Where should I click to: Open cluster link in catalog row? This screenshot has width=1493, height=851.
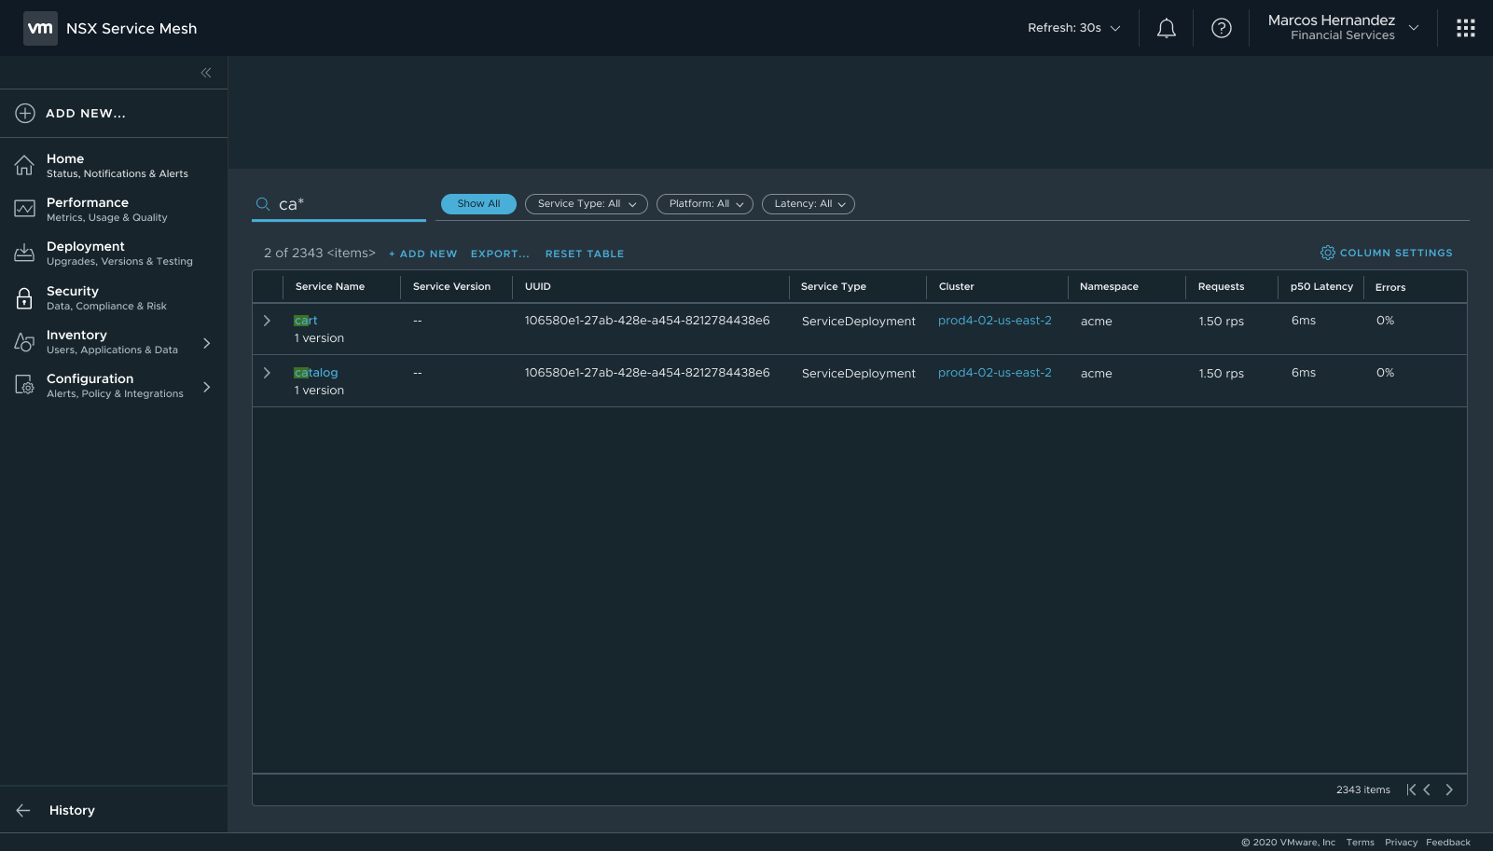995,373
